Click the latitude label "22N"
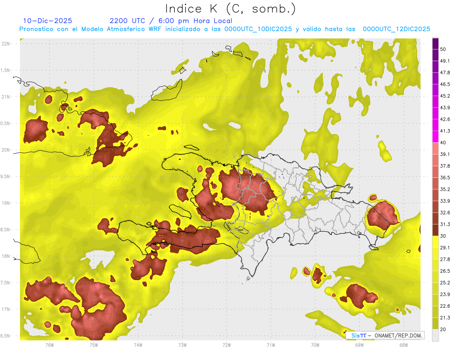 pos(6,44)
